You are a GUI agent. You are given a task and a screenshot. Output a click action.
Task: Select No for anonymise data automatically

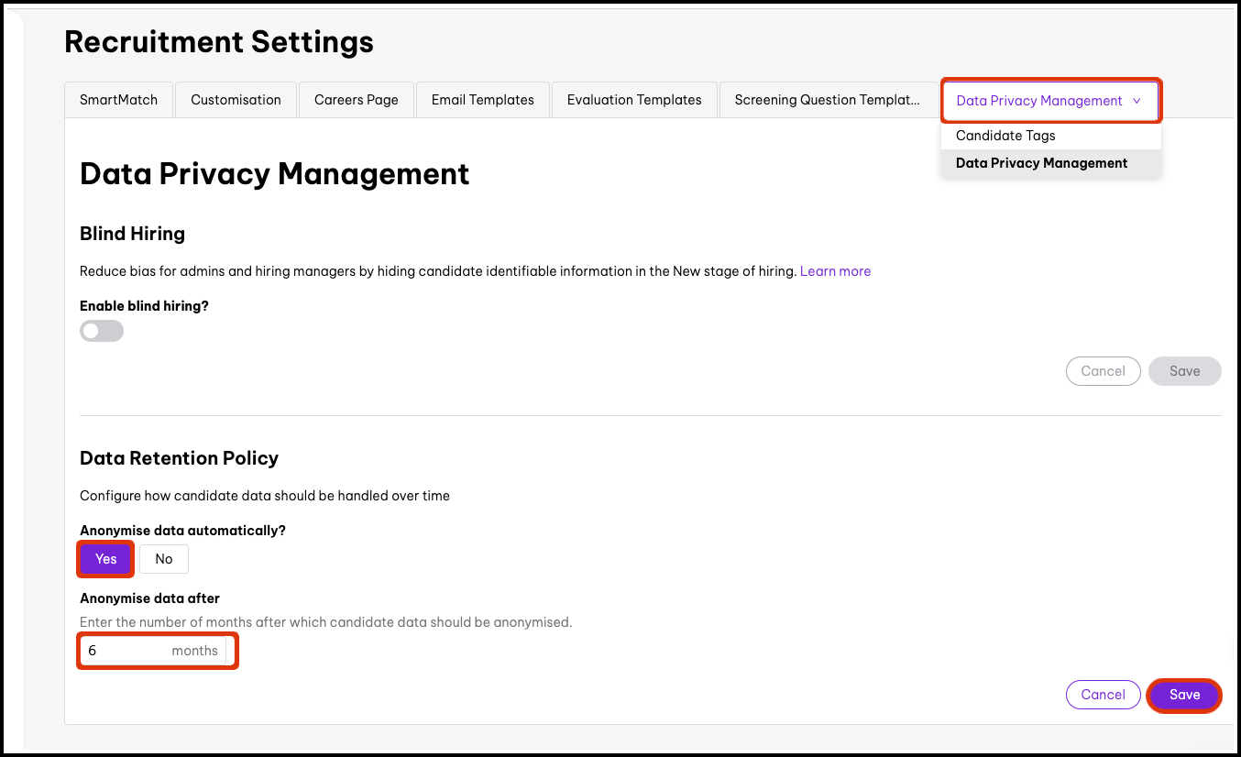click(x=163, y=558)
